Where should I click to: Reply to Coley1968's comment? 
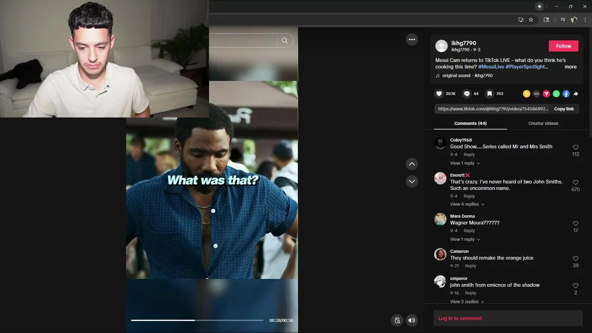point(469,155)
